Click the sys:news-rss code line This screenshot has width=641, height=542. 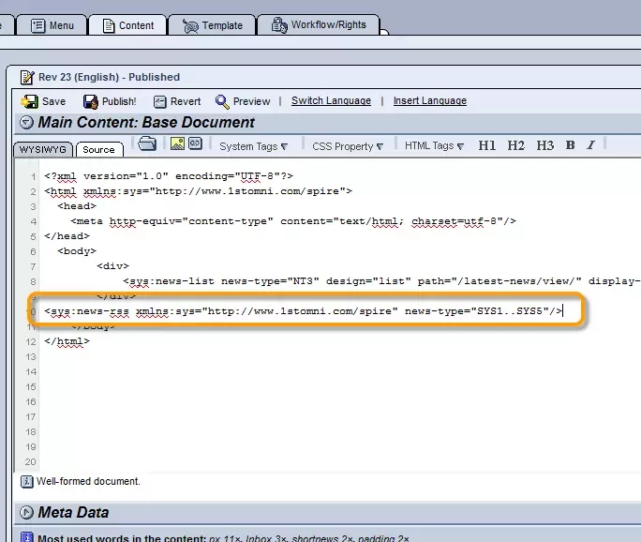coord(304,311)
